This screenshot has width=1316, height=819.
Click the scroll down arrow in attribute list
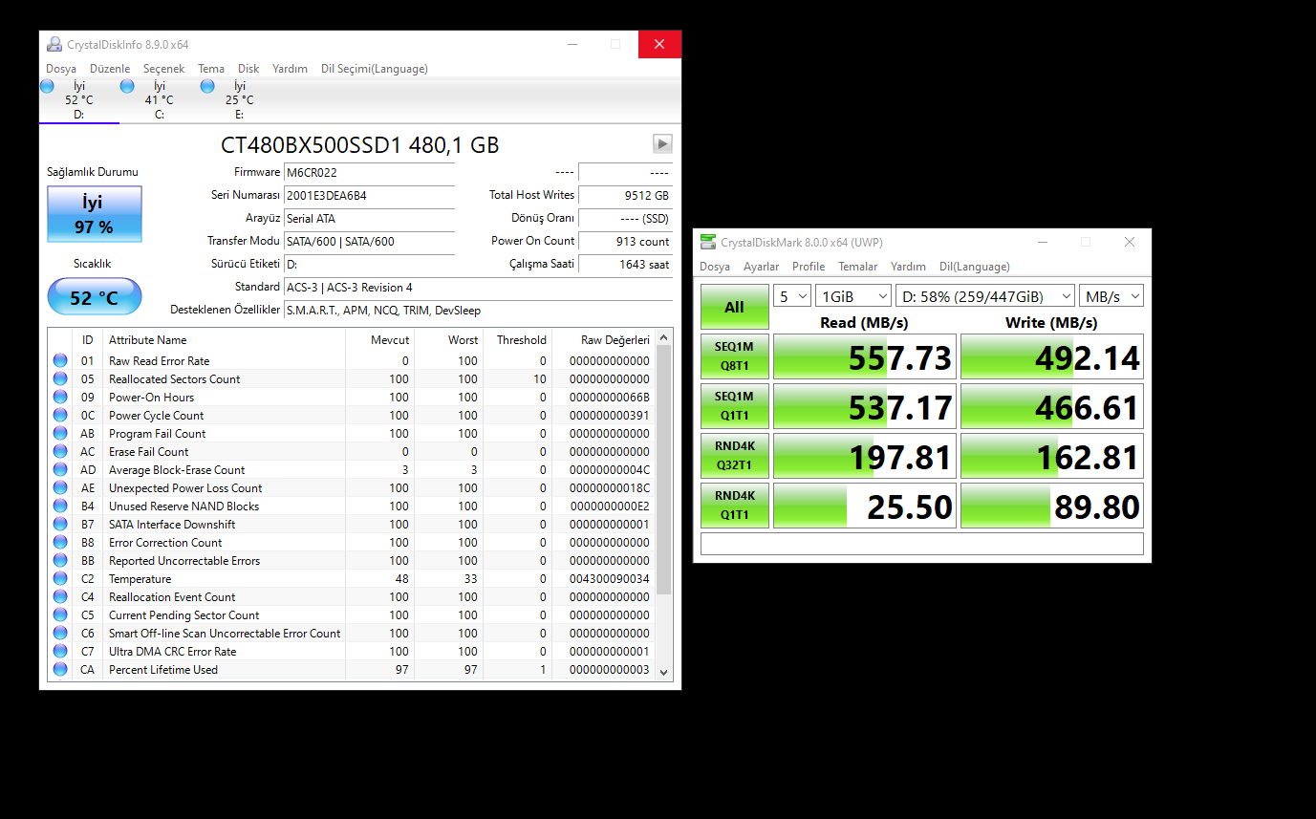pyautogui.click(x=664, y=672)
